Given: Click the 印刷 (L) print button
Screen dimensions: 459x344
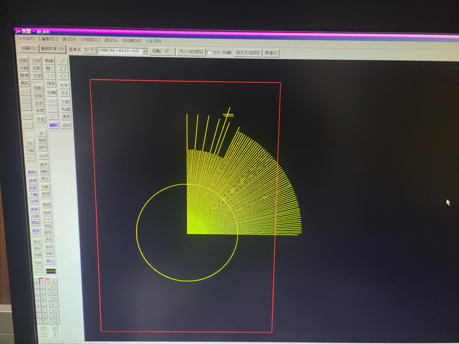Looking at the screenshot, I should (x=29, y=48).
